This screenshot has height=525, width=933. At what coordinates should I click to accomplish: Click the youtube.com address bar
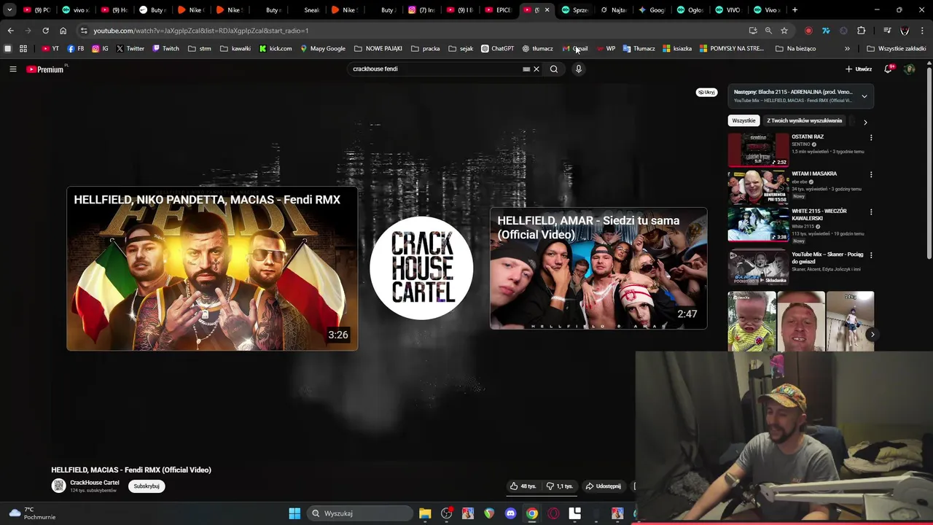[415, 31]
